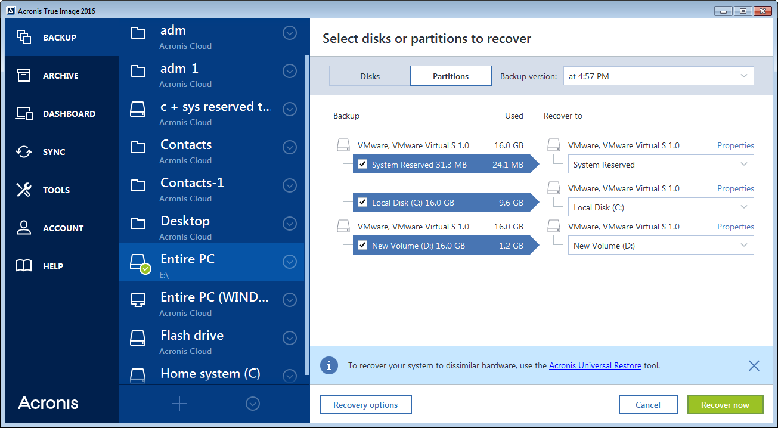The width and height of the screenshot is (778, 428).
Task: Open the Dashboard section icon
Action: pyautogui.click(x=24, y=114)
